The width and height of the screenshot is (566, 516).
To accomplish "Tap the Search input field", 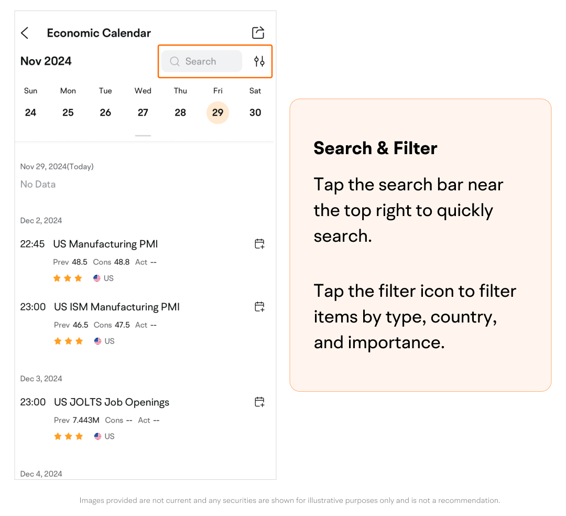I will point(207,61).
